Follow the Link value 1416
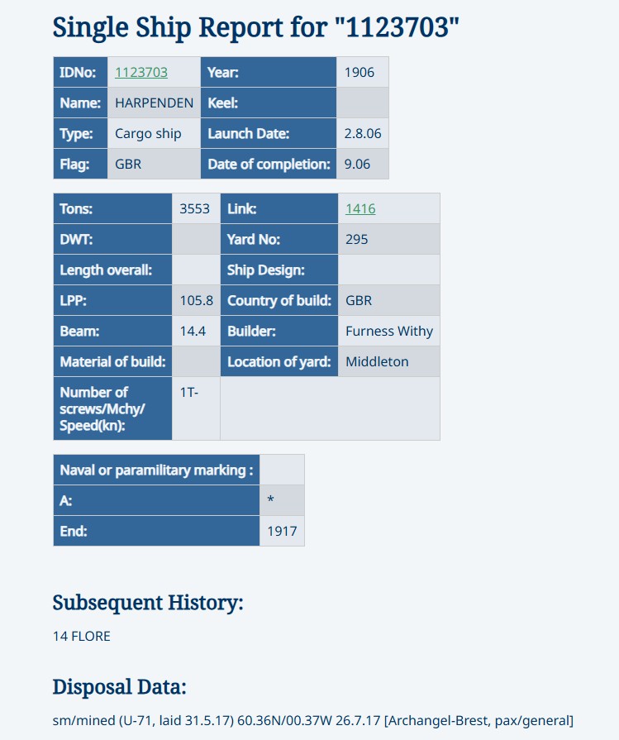Viewport: 619px width, 740px height. [360, 209]
